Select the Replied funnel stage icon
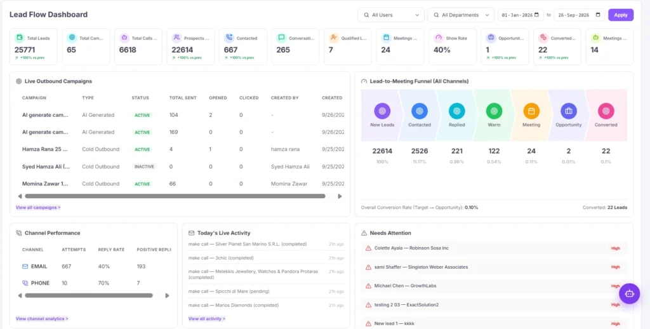The width and height of the screenshot is (650, 329). 457,111
